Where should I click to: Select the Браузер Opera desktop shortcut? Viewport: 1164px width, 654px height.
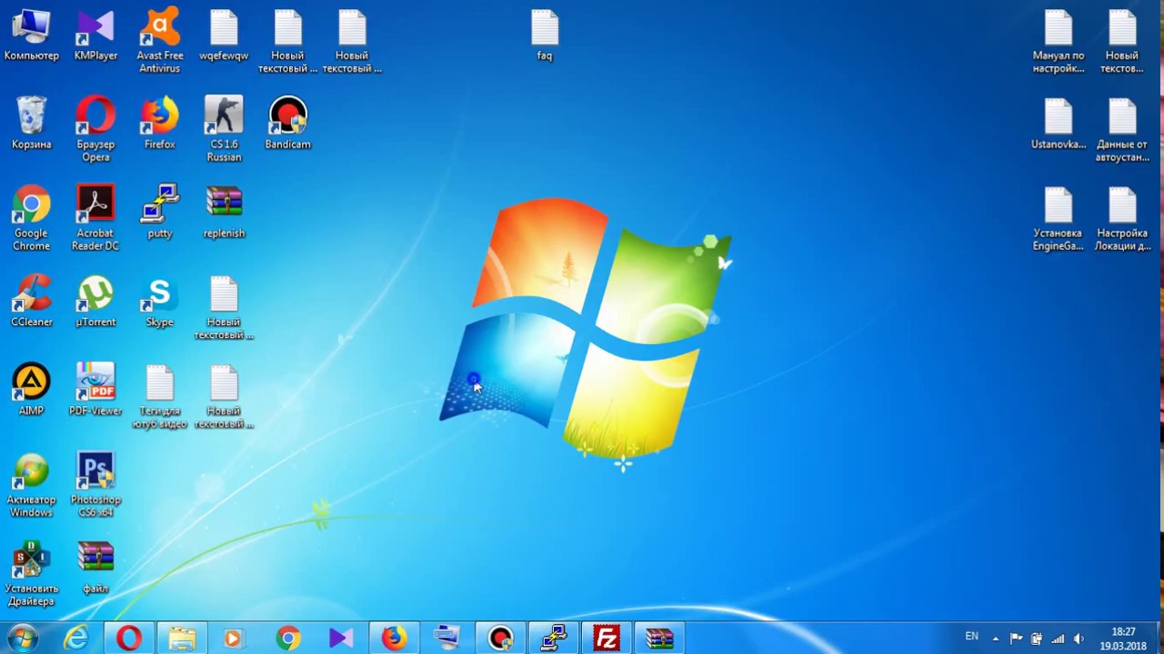[x=95, y=129]
